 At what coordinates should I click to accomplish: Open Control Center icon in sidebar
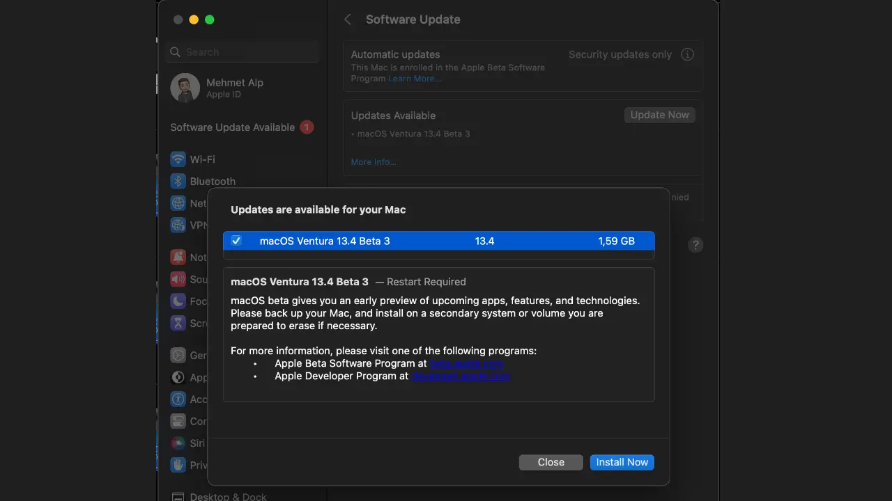coord(178,421)
